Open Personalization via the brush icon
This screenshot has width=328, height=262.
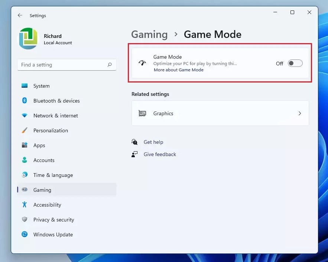pyautogui.click(x=25, y=130)
